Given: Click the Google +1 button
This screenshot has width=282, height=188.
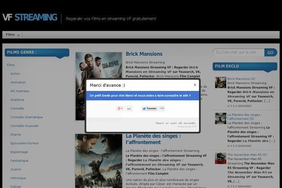Looking at the screenshot, I should click(120, 109).
